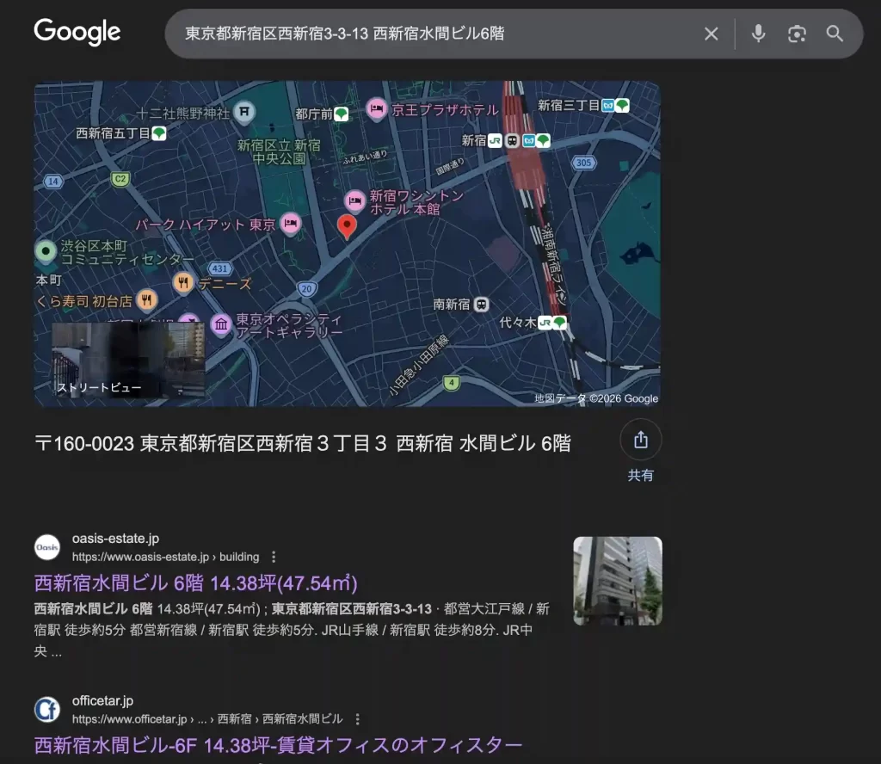Image resolution: width=881 pixels, height=764 pixels.
Task: Clear the search query with the X icon
Action: point(712,34)
